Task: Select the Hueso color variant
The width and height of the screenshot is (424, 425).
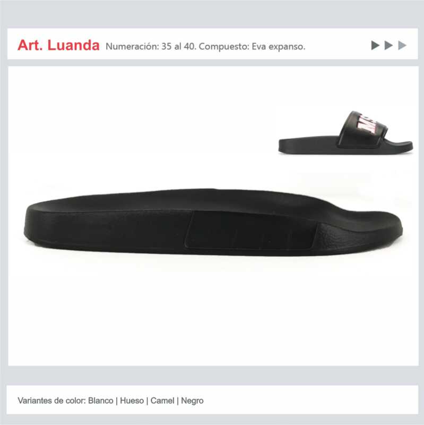Action: pos(132,401)
